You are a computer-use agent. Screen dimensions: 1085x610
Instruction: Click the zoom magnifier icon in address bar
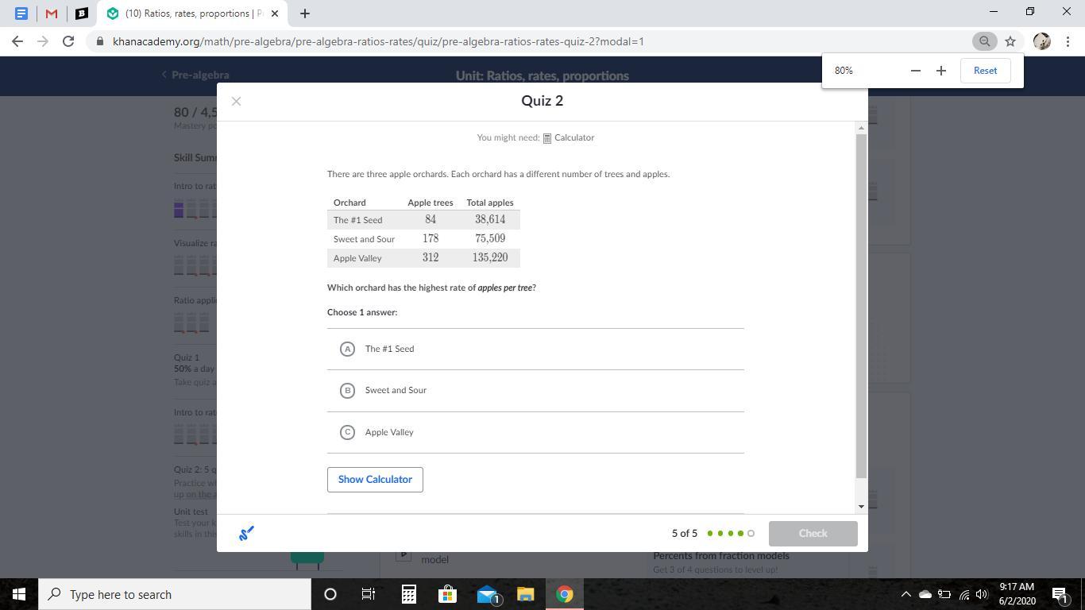pos(984,41)
